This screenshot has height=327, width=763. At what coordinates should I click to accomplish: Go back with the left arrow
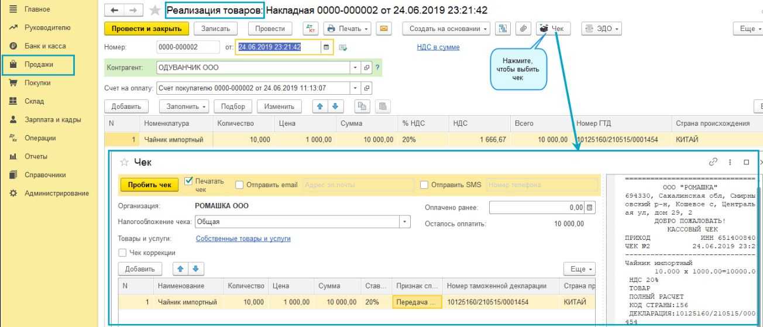(115, 10)
